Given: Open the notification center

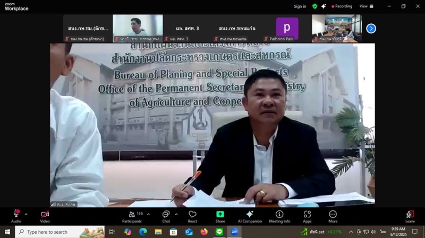Looking at the screenshot, I should pos(415,232).
